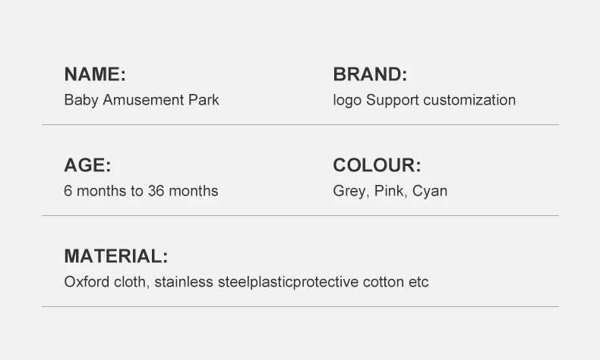Click the Oxford cloth text

click(x=105, y=282)
